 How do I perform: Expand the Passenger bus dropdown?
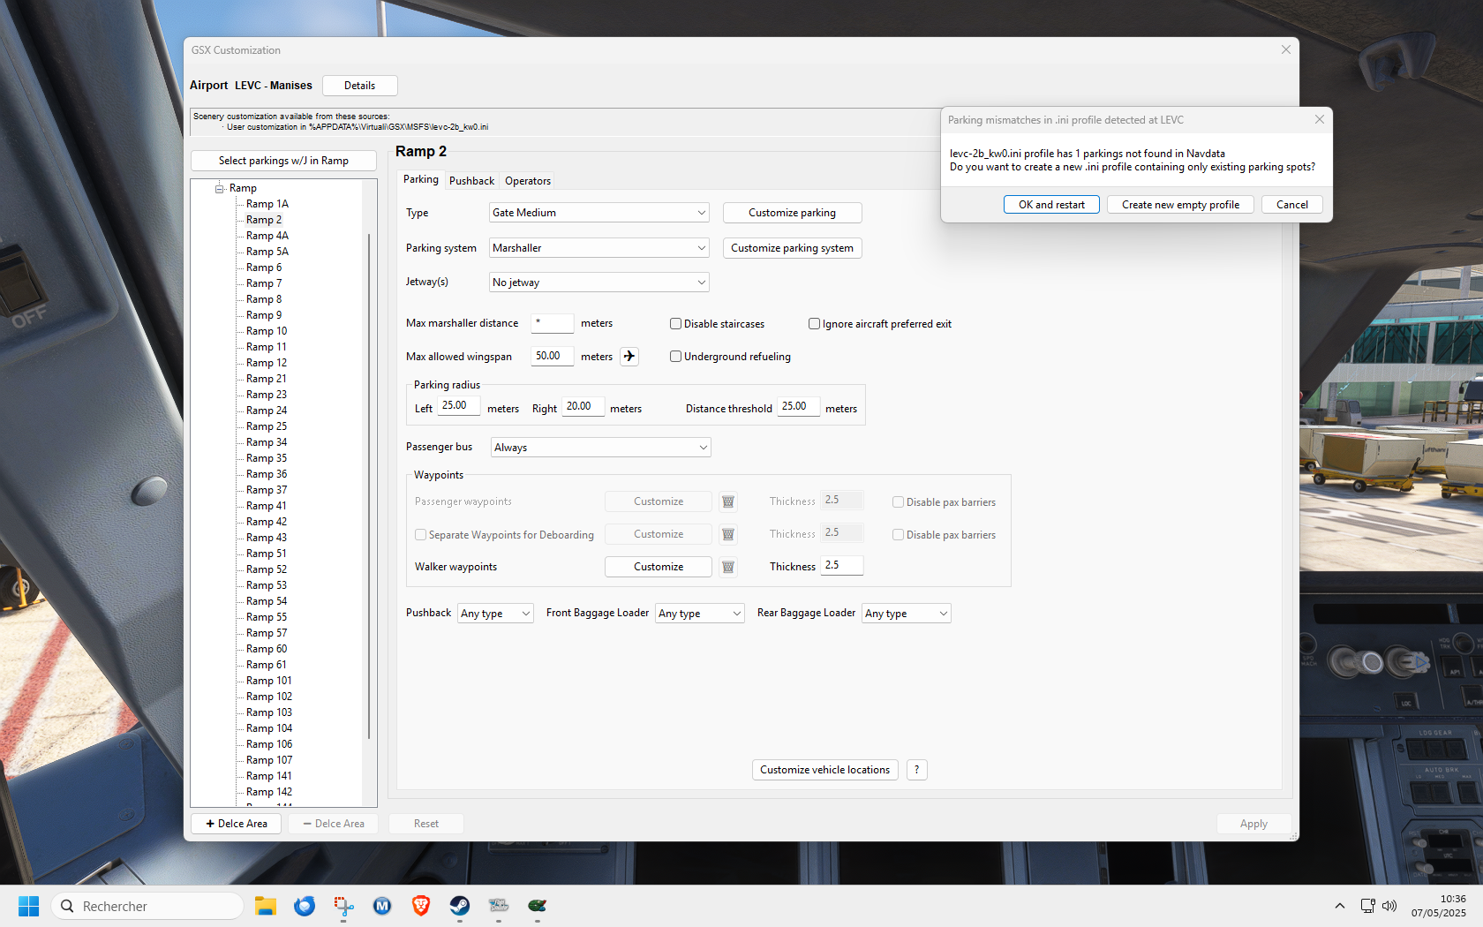(600, 448)
